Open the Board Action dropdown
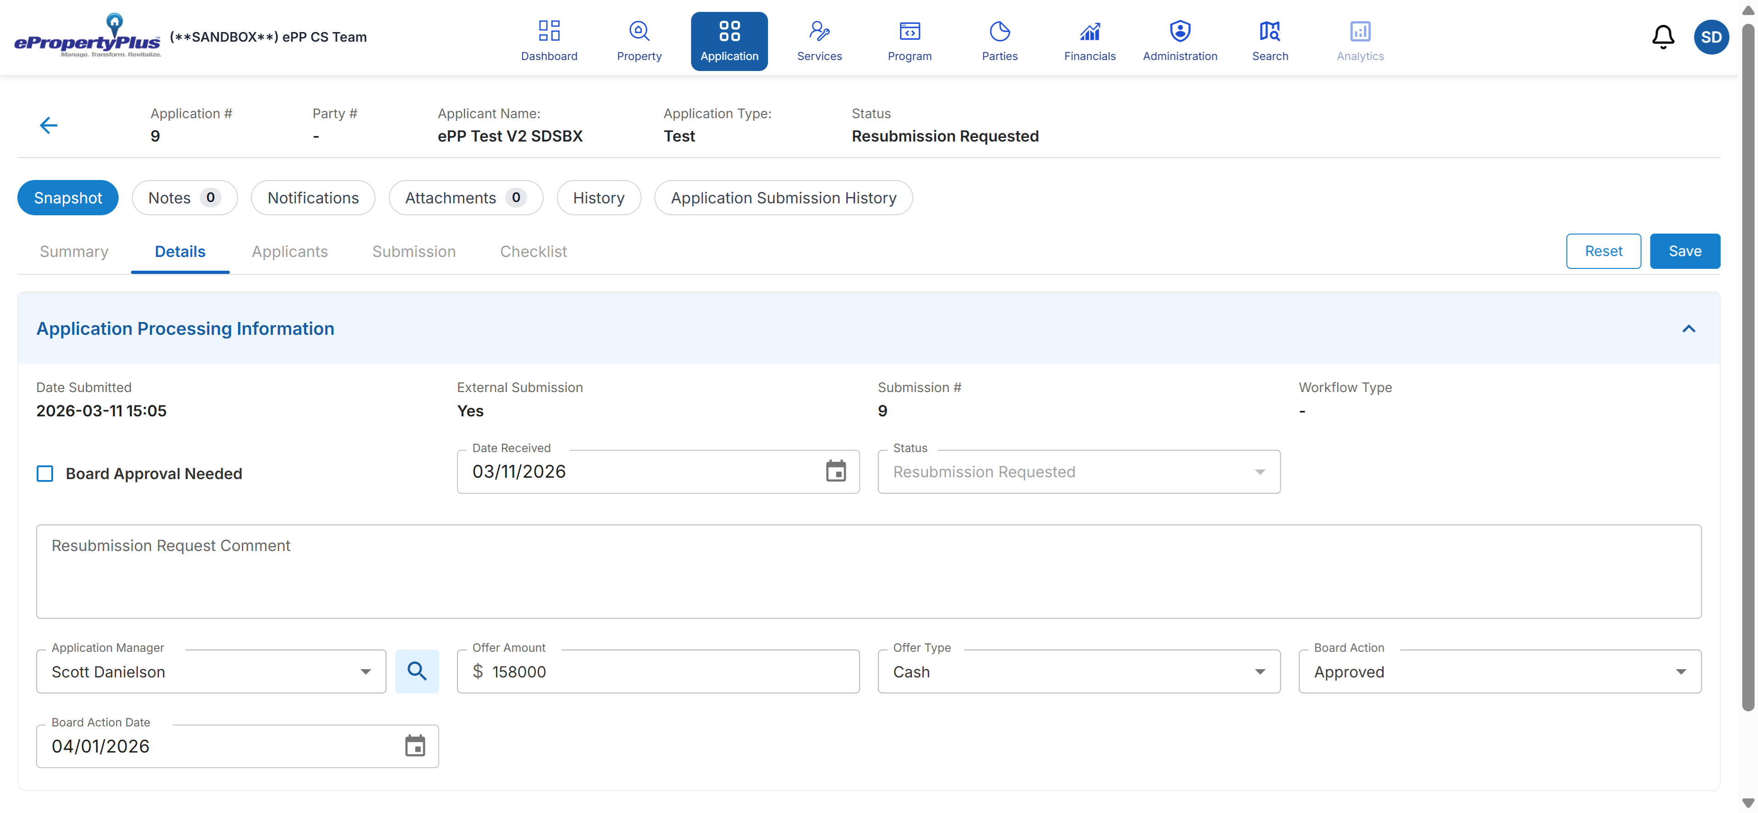1758x813 pixels. (x=1680, y=671)
